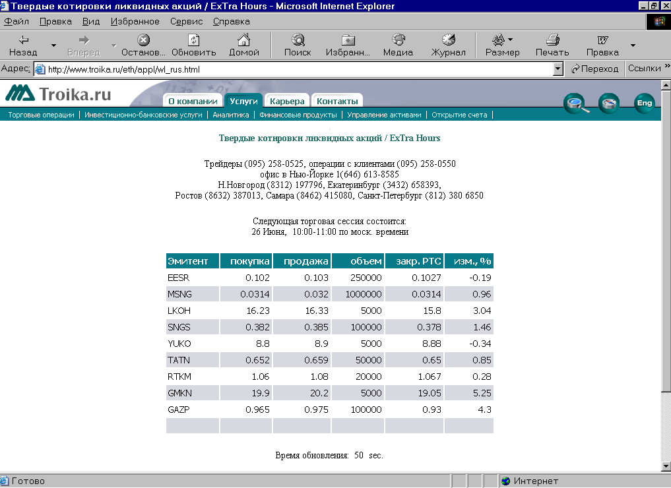The image size is (671, 488).
Task: Open the Контакты tab
Action: [x=337, y=101]
